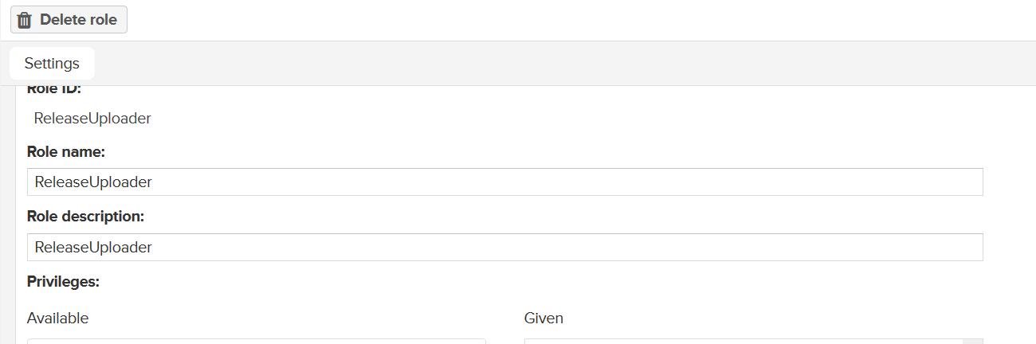
Task: Click the Privileges heading
Action: pyautogui.click(x=63, y=282)
